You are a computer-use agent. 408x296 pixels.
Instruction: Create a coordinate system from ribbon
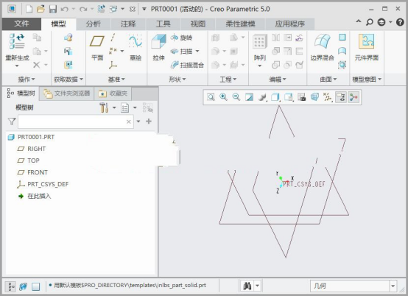click(x=113, y=65)
